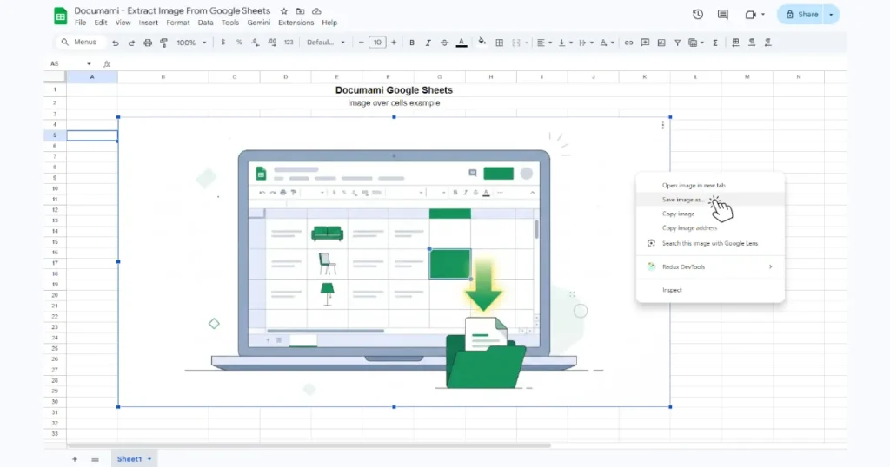Toggle italic formatting
This screenshot has width=890, height=467.
coord(428,43)
